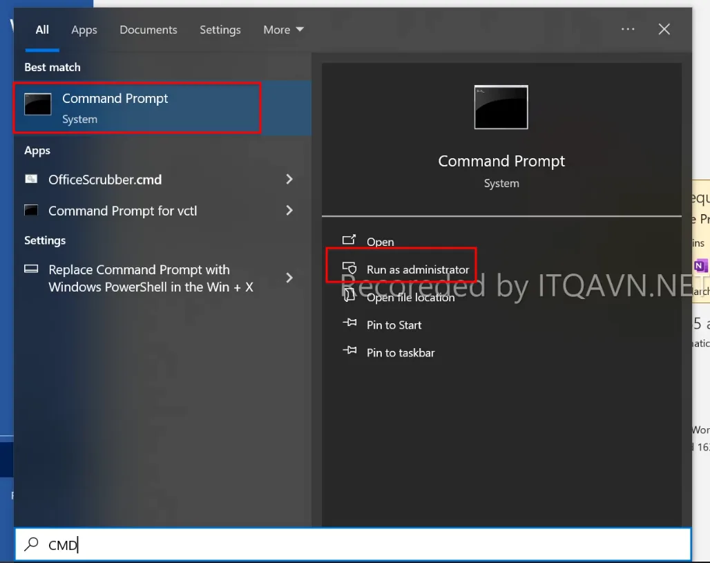The height and width of the screenshot is (563, 710).
Task: Click the OfficeScrubber.cmd file icon
Action: [31, 180]
